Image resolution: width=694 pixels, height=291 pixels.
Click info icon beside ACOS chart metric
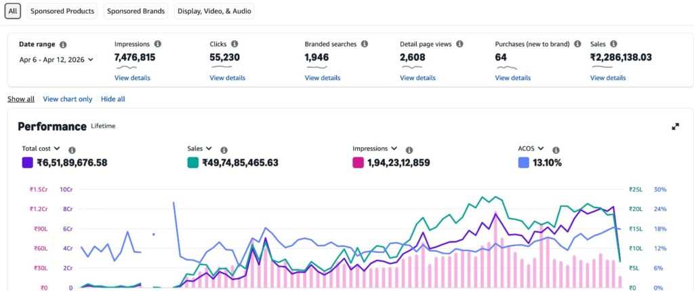tap(555, 150)
